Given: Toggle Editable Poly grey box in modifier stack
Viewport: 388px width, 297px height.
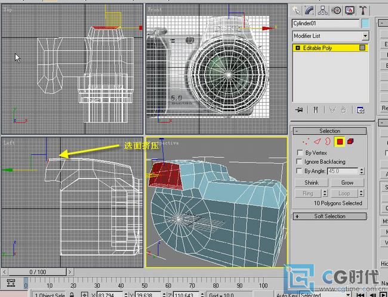Looking at the screenshot, I should (362, 48).
